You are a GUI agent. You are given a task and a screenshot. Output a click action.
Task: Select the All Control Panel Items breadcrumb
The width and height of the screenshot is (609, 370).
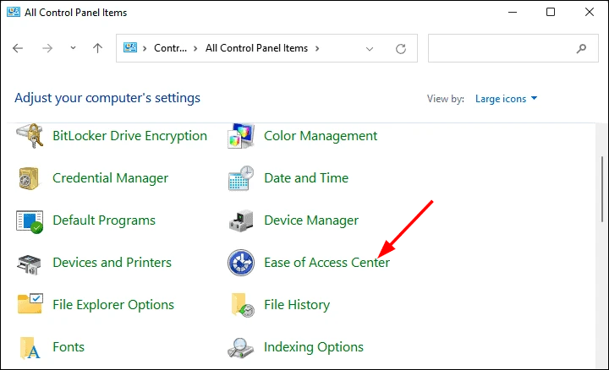point(257,49)
